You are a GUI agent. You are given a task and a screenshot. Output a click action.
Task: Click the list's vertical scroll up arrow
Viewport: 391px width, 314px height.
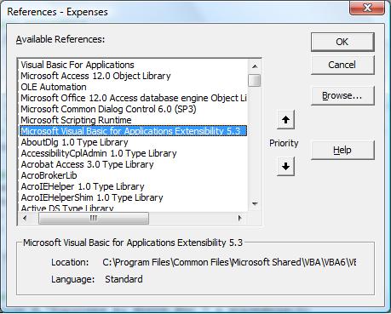[x=255, y=66]
